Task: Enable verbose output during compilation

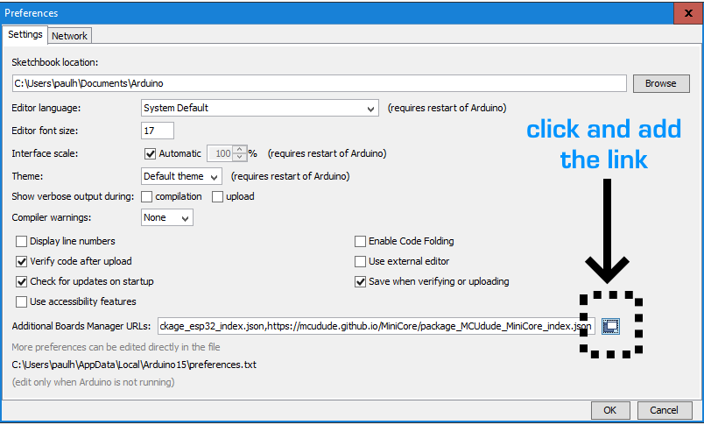Action: (147, 196)
